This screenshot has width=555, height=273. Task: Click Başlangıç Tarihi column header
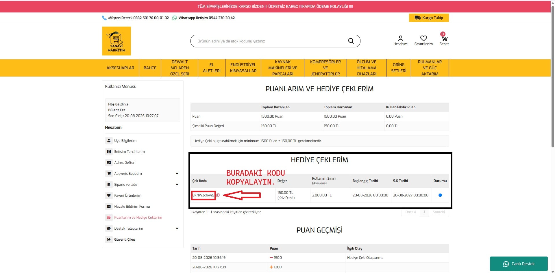365,181
